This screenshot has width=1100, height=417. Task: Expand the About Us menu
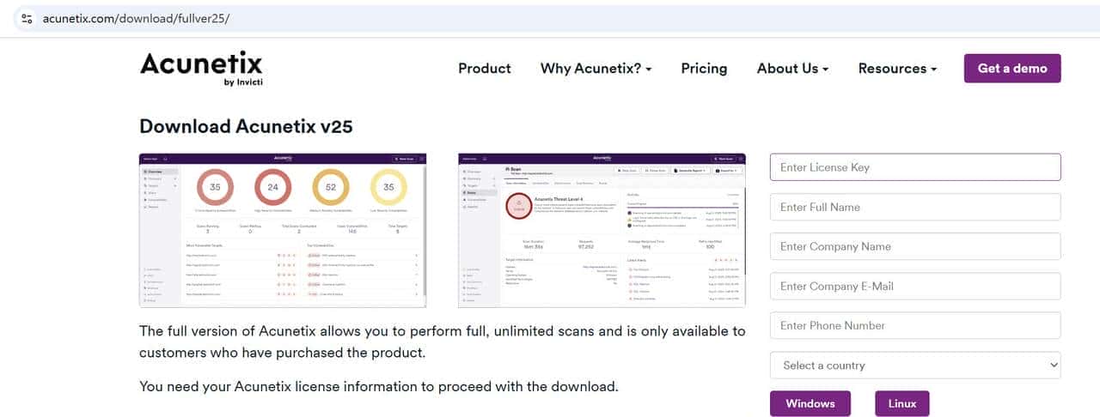pyautogui.click(x=792, y=69)
